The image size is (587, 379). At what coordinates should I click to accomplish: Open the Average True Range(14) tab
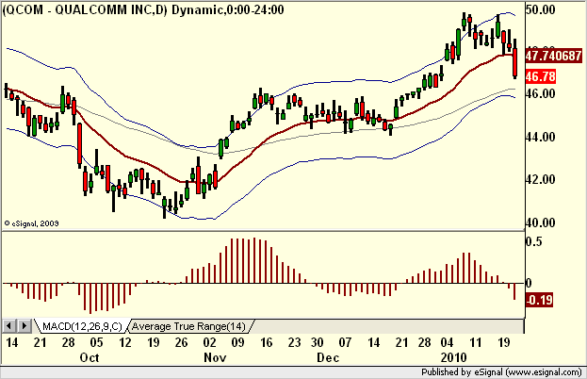click(188, 326)
